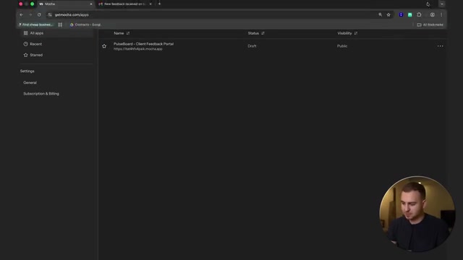Open All apps in sidebar
Image resolution: width=463 pixels, height=260 pixels.
56,33
